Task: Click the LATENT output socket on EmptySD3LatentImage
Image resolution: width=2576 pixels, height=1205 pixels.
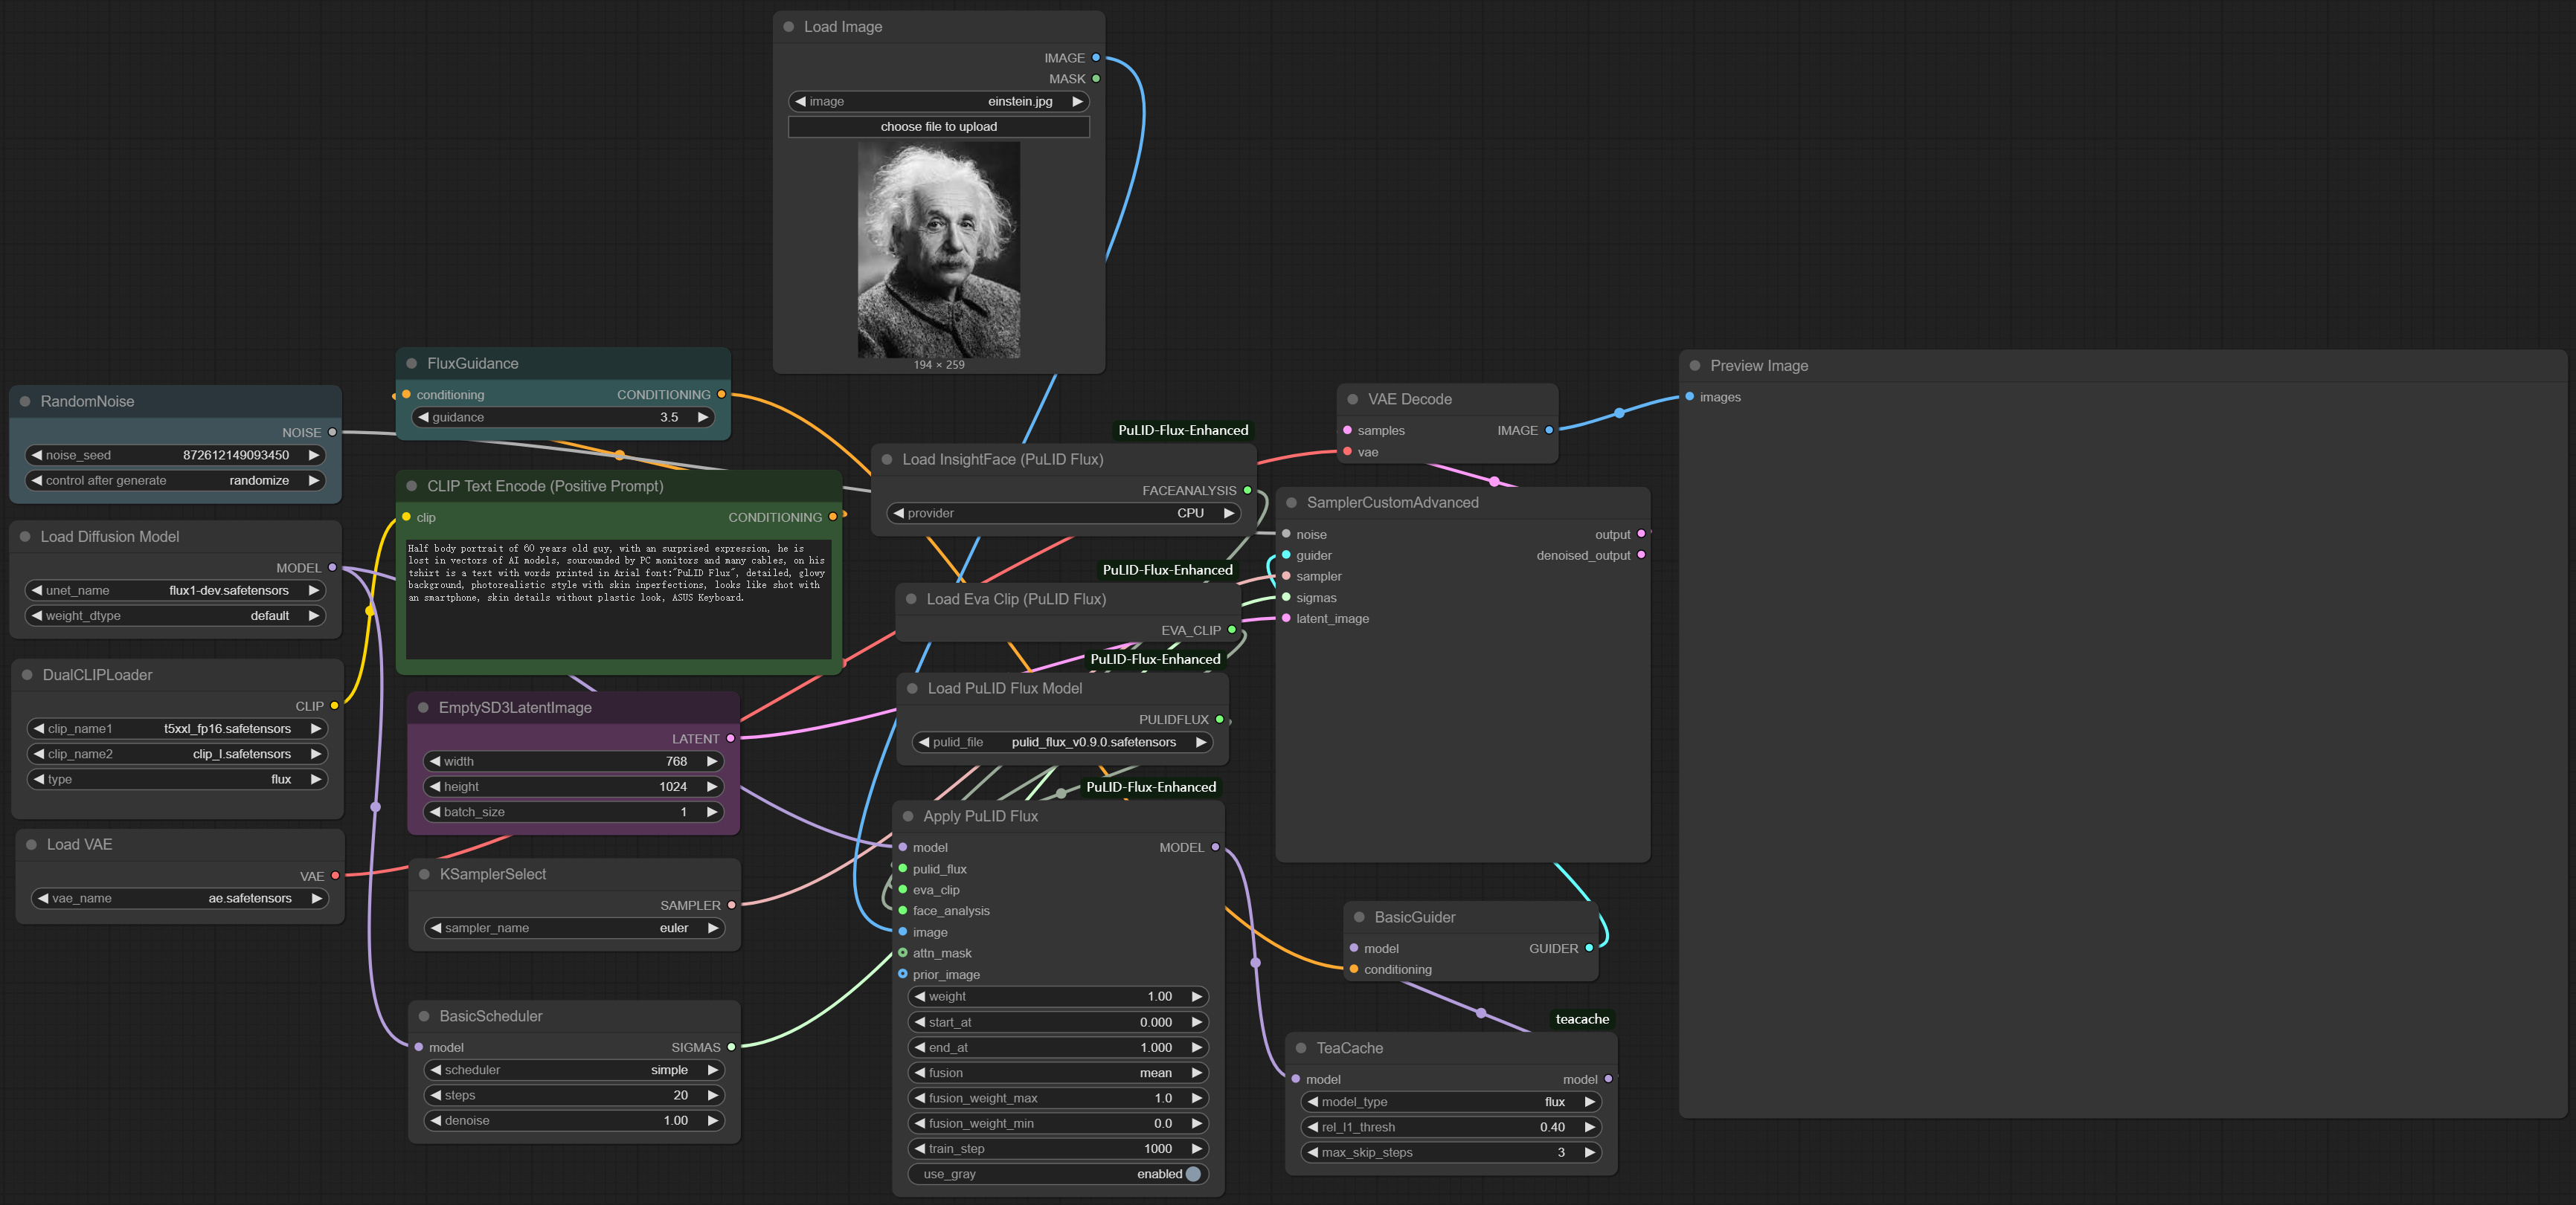Action: (731, 738)
